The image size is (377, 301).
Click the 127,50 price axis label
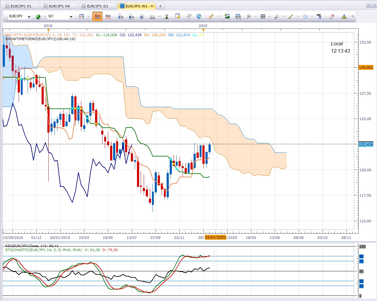(x=365, y=93)
